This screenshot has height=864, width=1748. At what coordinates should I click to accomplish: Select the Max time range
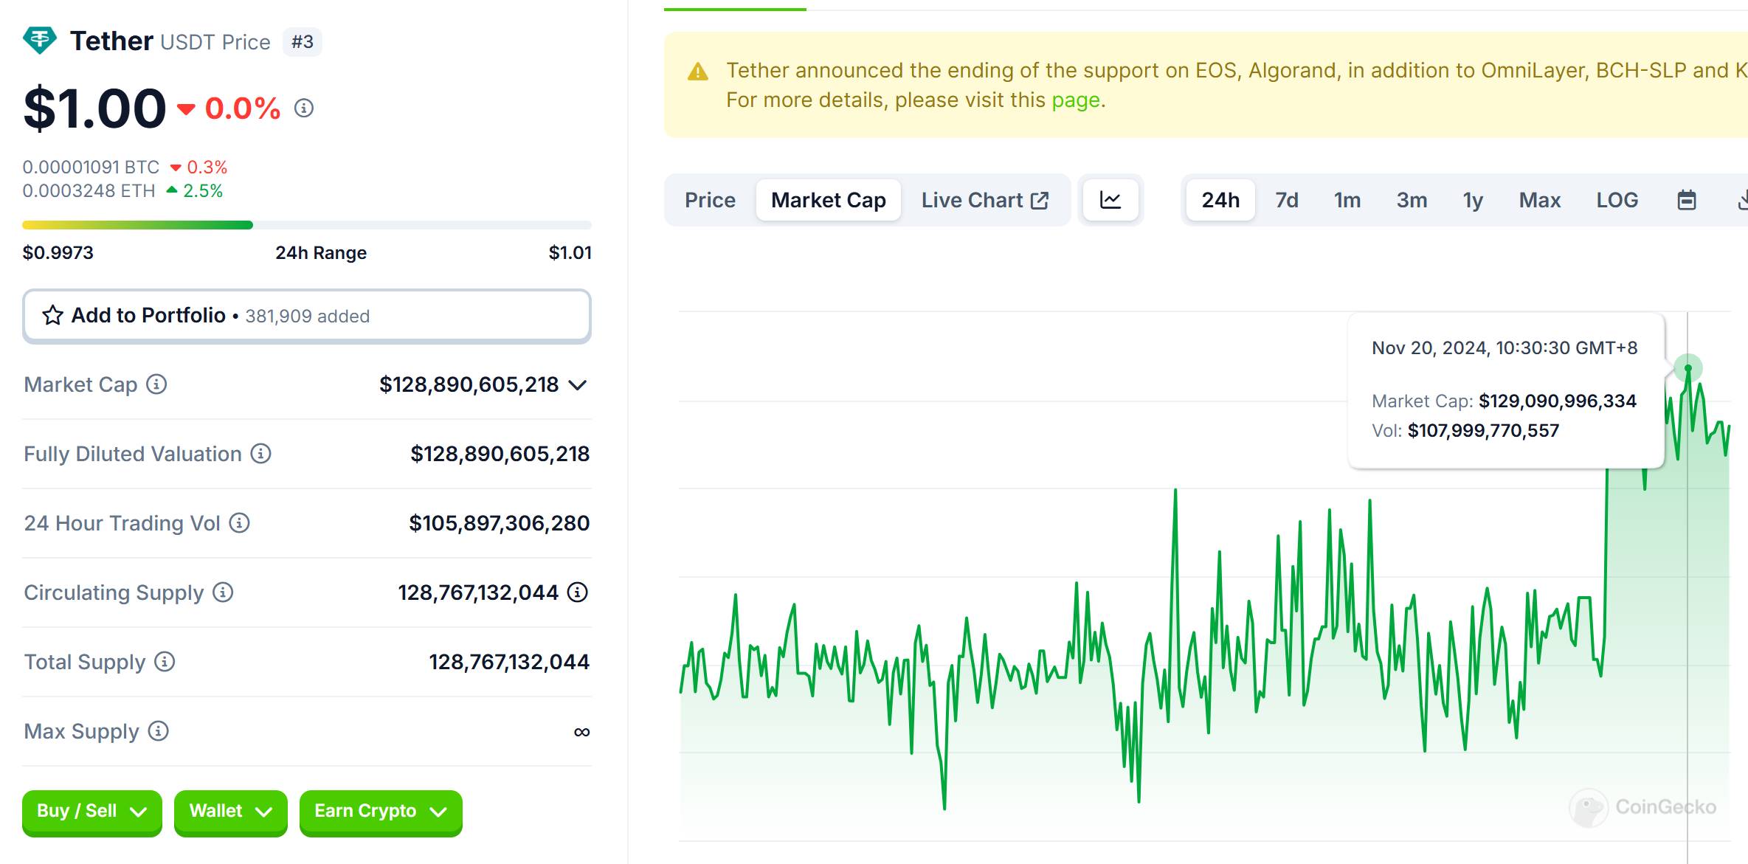[x=1540, y=200]
